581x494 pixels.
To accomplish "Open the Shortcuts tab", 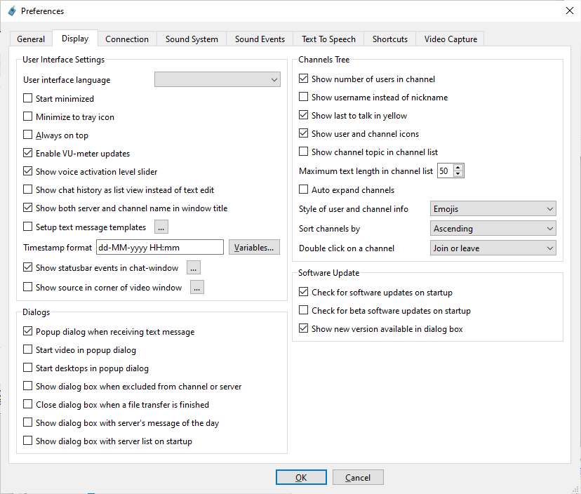I will [x=389, y=39].
